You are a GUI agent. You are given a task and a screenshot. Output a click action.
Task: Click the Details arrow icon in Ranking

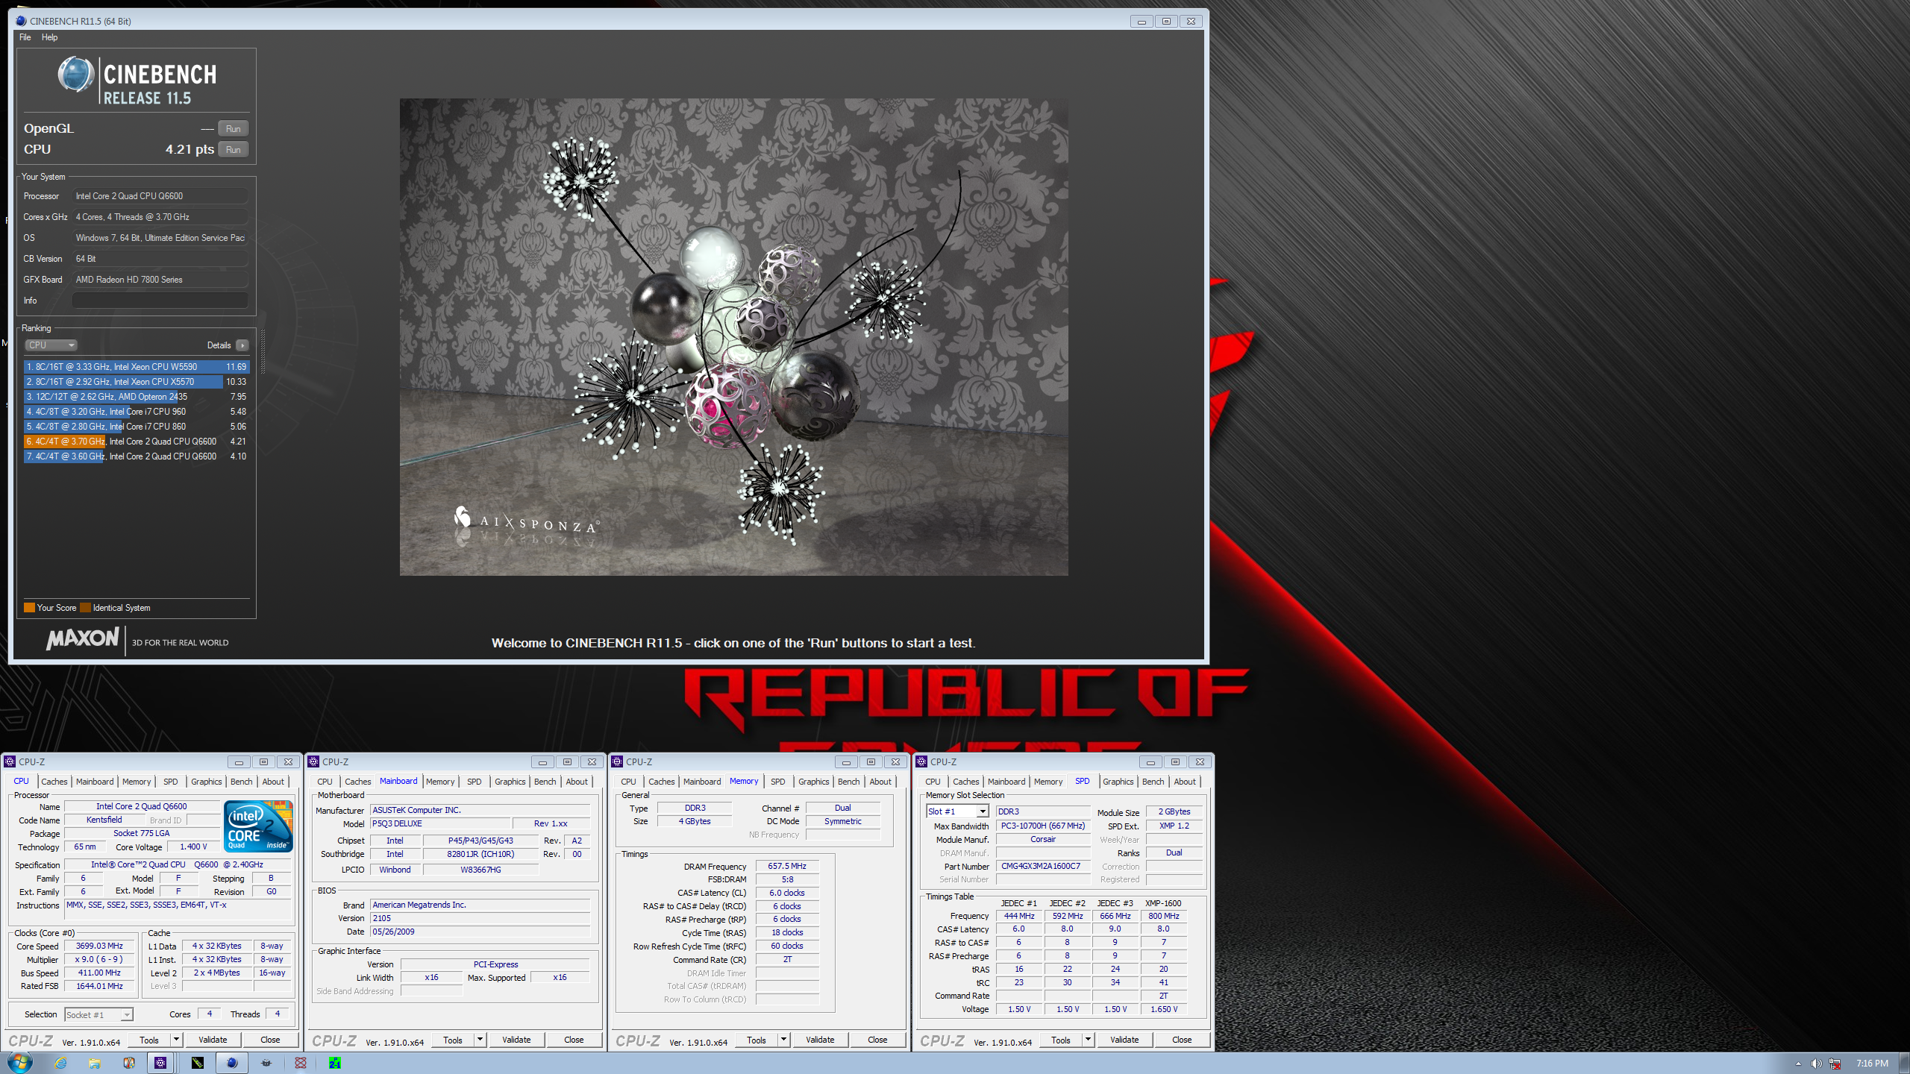[242, 345]
